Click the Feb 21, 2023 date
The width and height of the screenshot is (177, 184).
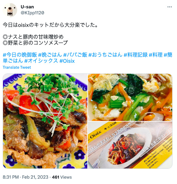pos(35,177)
